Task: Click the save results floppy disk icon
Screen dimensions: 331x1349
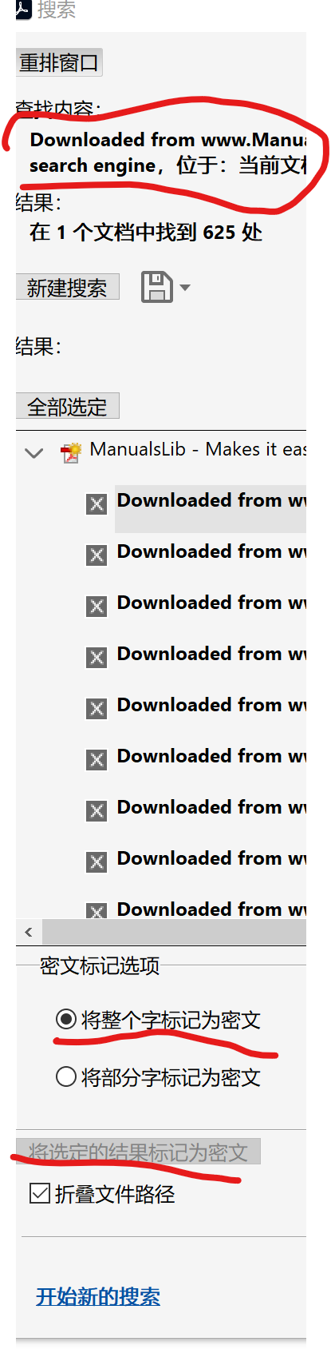Action: tap(157, 287)
